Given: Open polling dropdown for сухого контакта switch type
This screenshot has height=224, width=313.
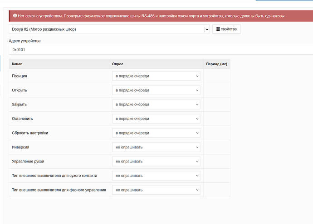Looking at the screenshot, I should tap(156, 176).
